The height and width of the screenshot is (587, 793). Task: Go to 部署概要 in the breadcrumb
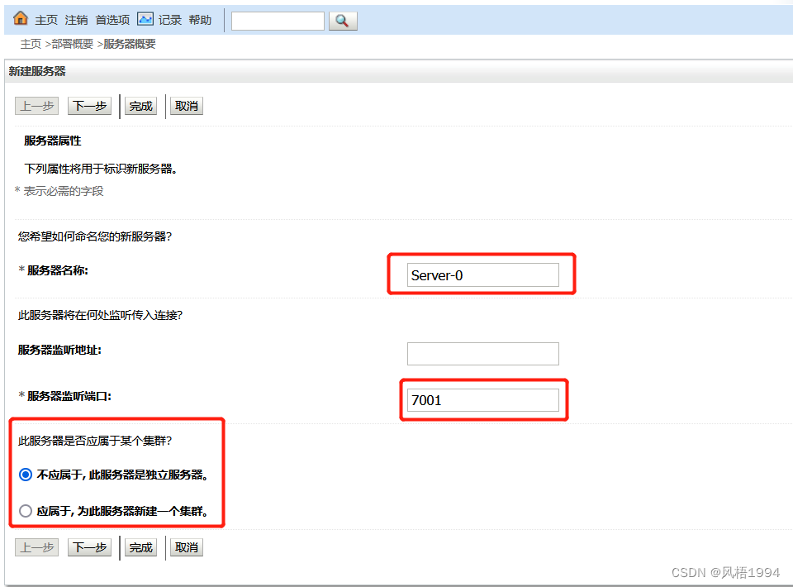73,44
